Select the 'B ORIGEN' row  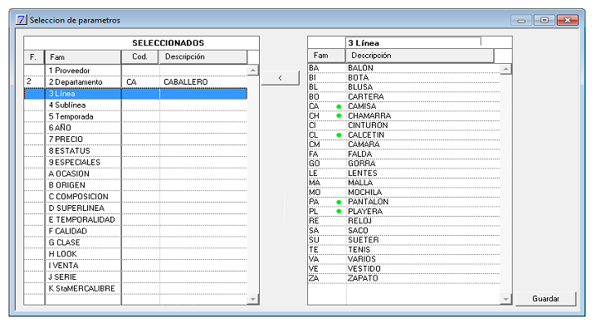click(x=135, y=185)
